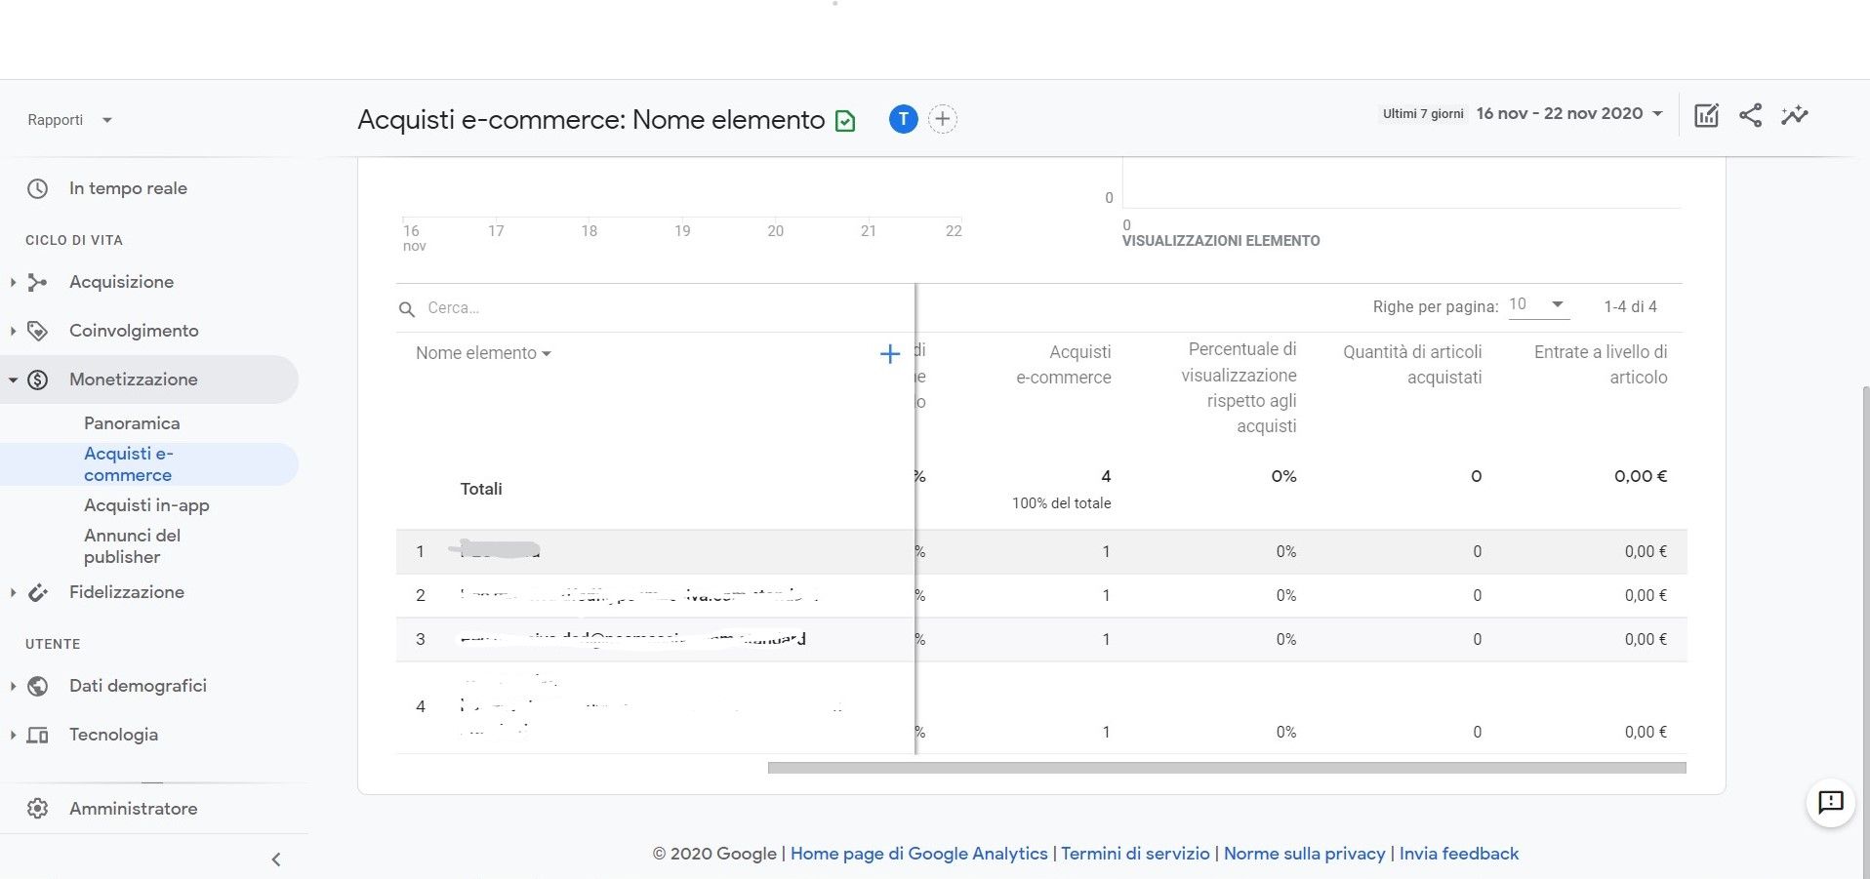Click the In tempo reale clock icon

37,188
